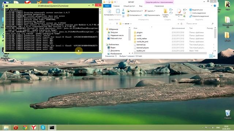Viewport: 234px width, 131px height.
Task: Click Обратить выделение (Invert selection)
Action: point(199,16)
